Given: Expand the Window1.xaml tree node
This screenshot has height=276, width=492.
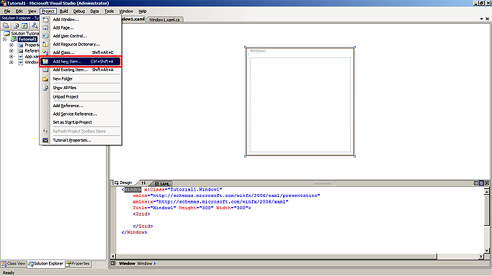Looking at the screenshot, I should (12, 63).
